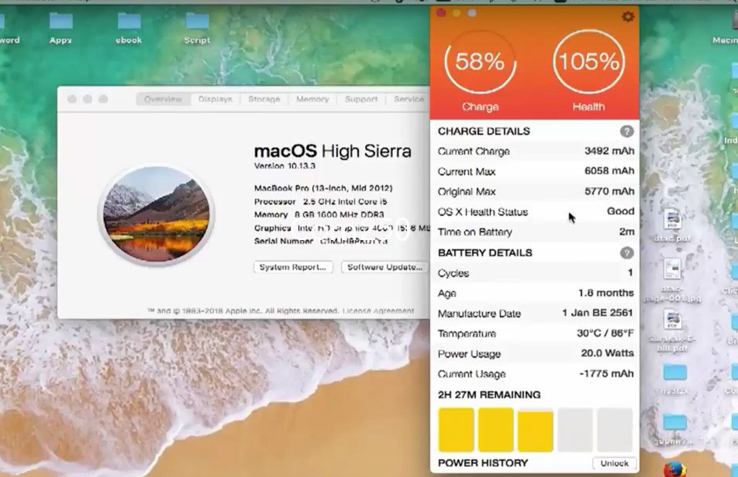Click the "2.5 GHz Intel Core i5" processor text
The width and height of the screenshot is (738, 477).
click(x=345, y=201)
